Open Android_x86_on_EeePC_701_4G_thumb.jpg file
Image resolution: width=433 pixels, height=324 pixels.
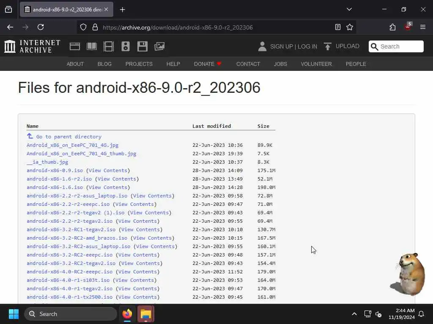pos(82,154)
